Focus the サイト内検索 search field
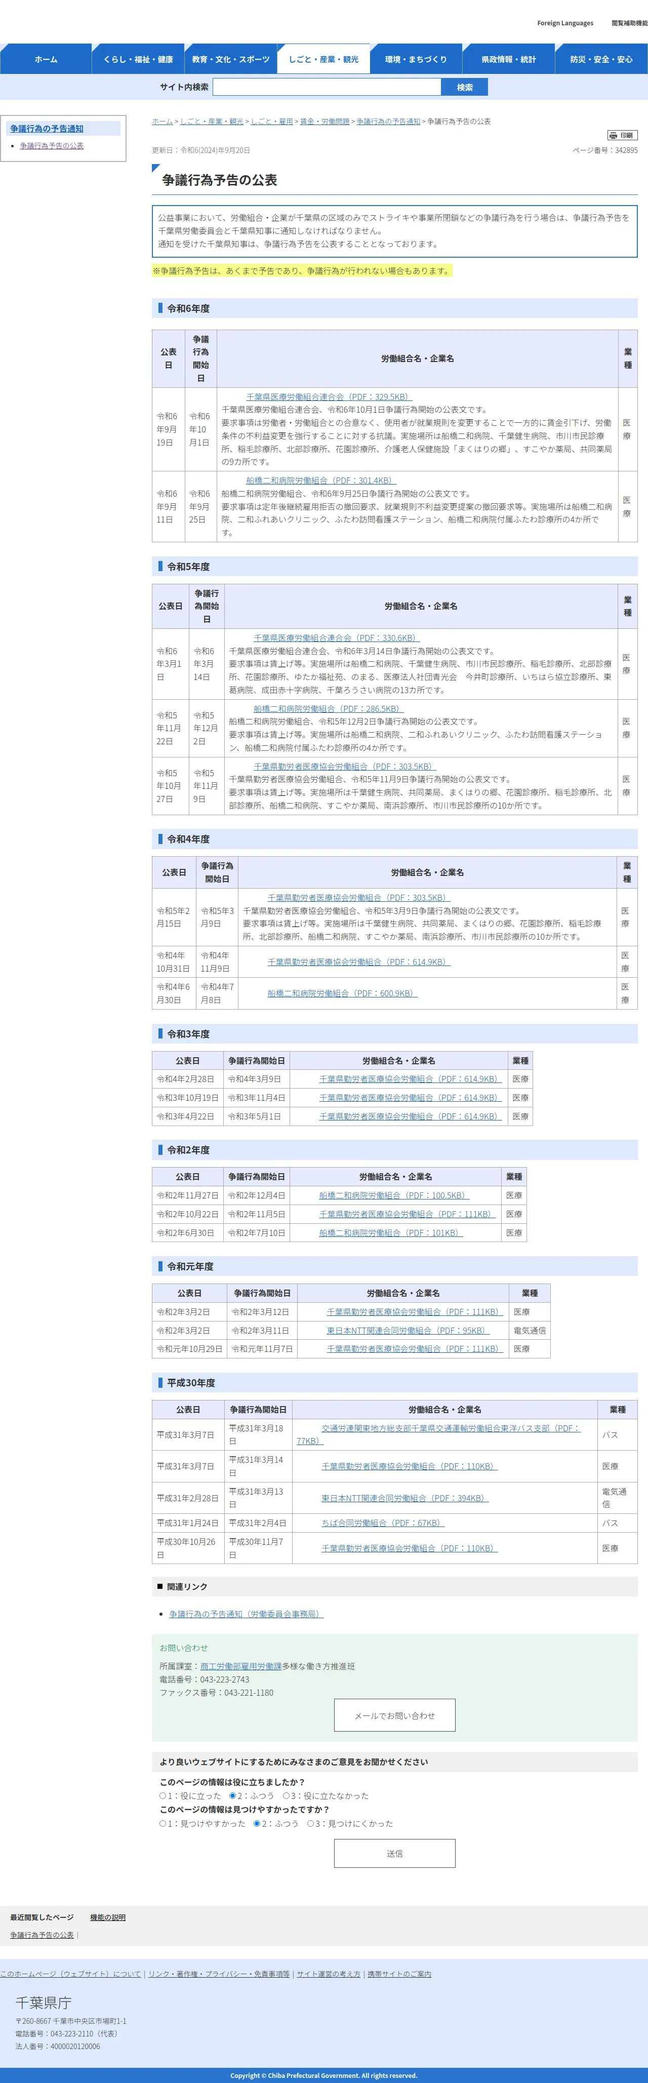 click(x=327, y=87)
